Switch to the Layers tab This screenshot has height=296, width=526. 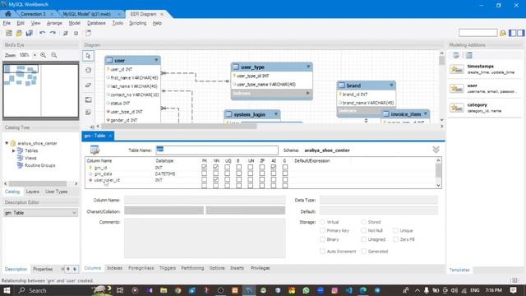pos(33,192)
